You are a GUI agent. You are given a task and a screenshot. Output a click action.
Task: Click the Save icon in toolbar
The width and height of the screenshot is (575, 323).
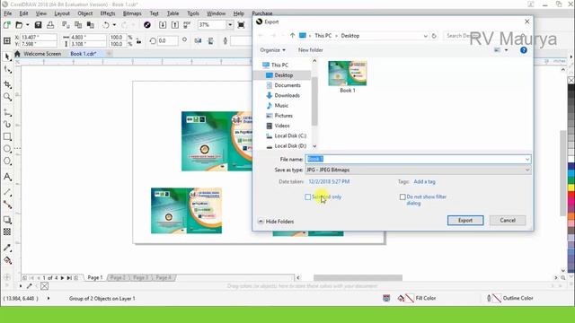tap(38, 25)
